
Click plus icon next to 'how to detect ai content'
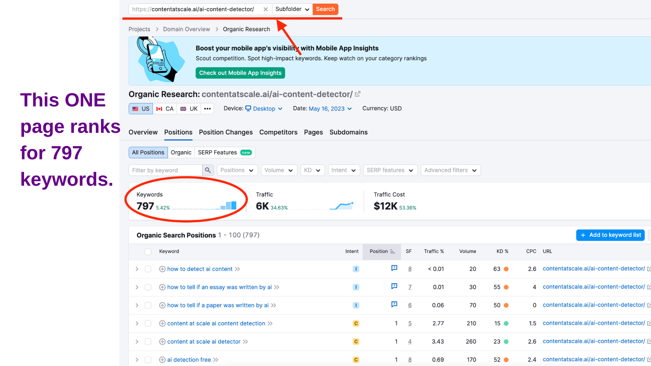coord(162,269)
